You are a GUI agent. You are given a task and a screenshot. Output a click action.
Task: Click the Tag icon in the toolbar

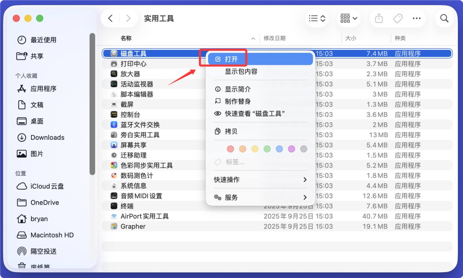pyautogui.click(x=398, y=18)
